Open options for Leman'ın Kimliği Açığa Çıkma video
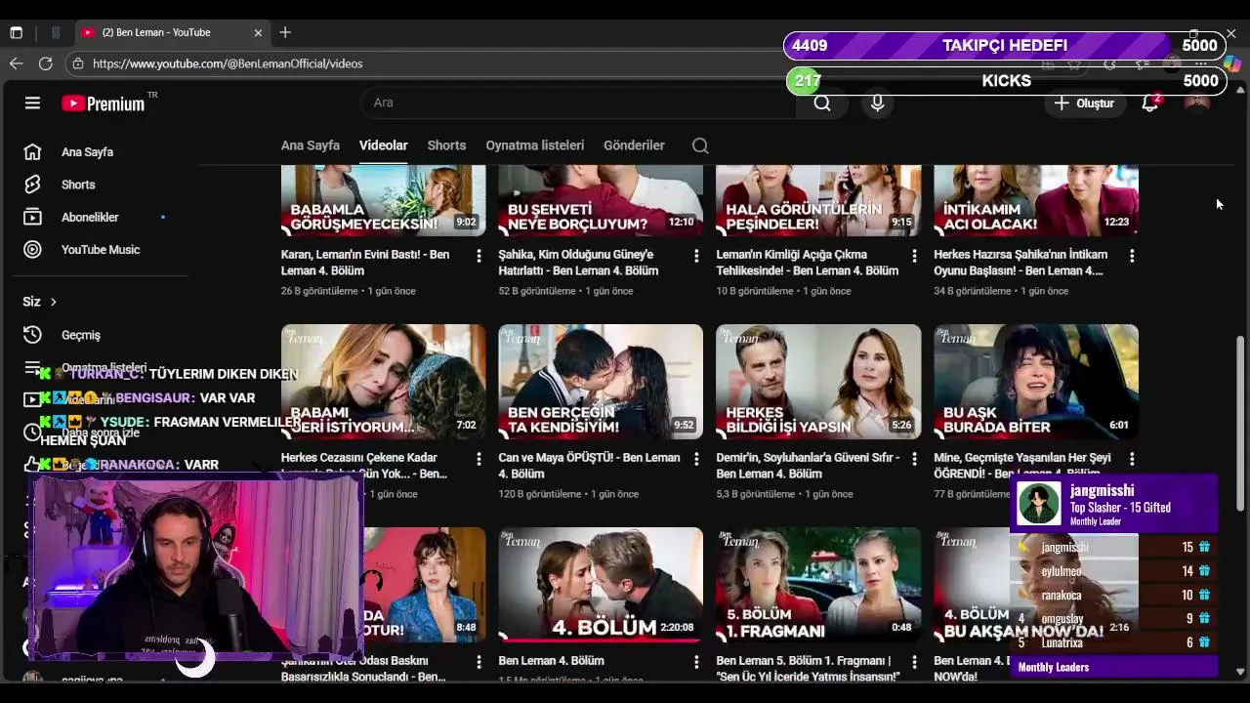 point(914,256)
